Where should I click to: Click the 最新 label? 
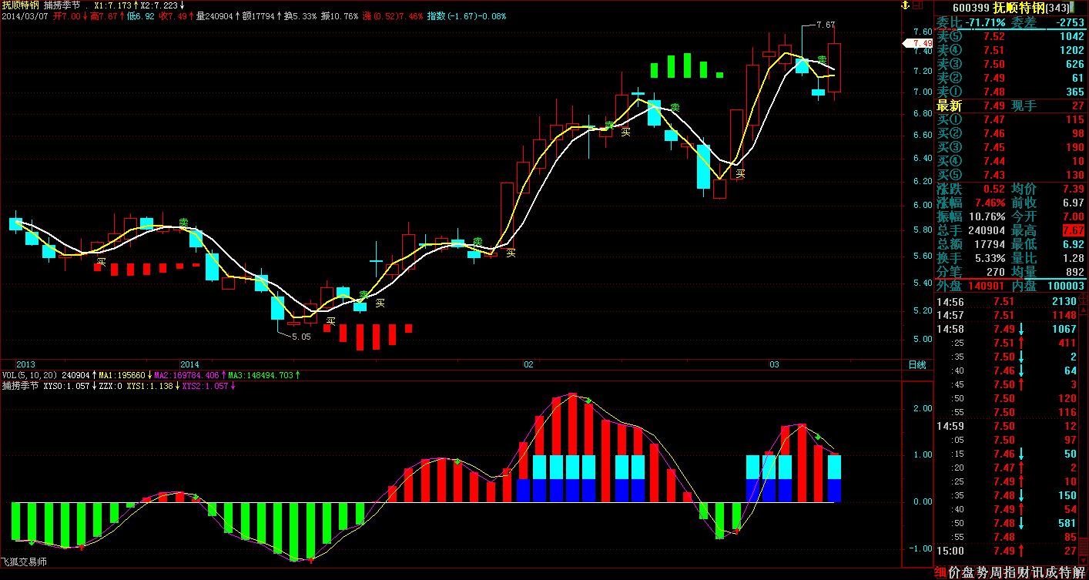(x=949, y=106)
